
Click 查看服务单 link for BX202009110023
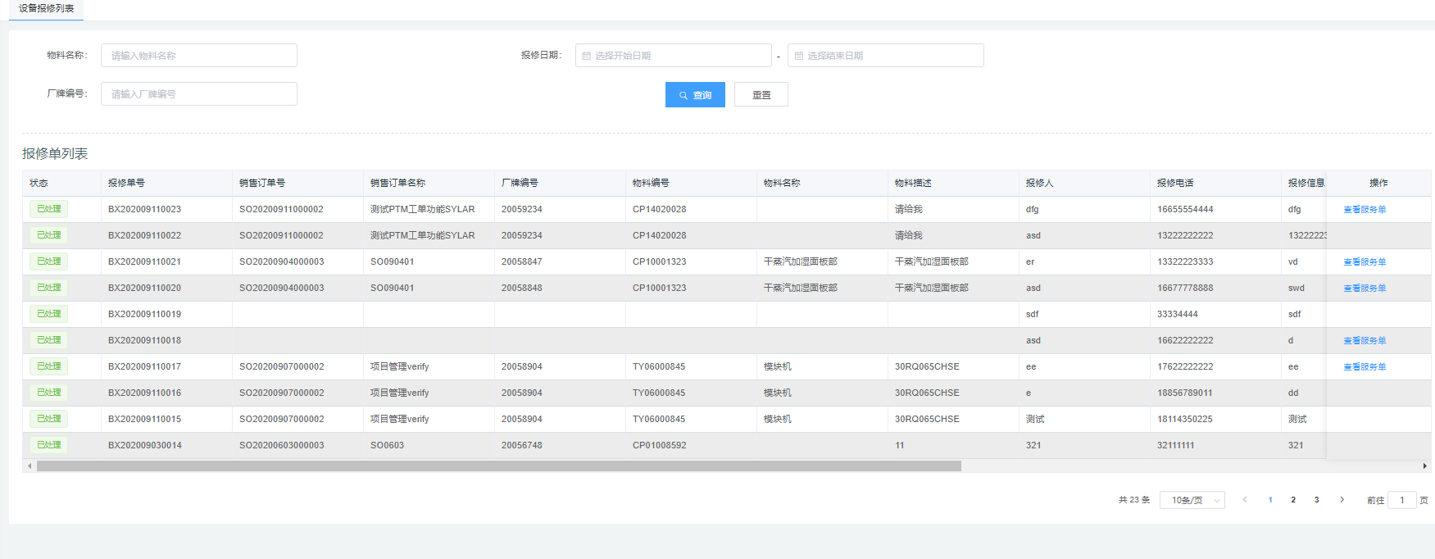tap(1365, 210)
